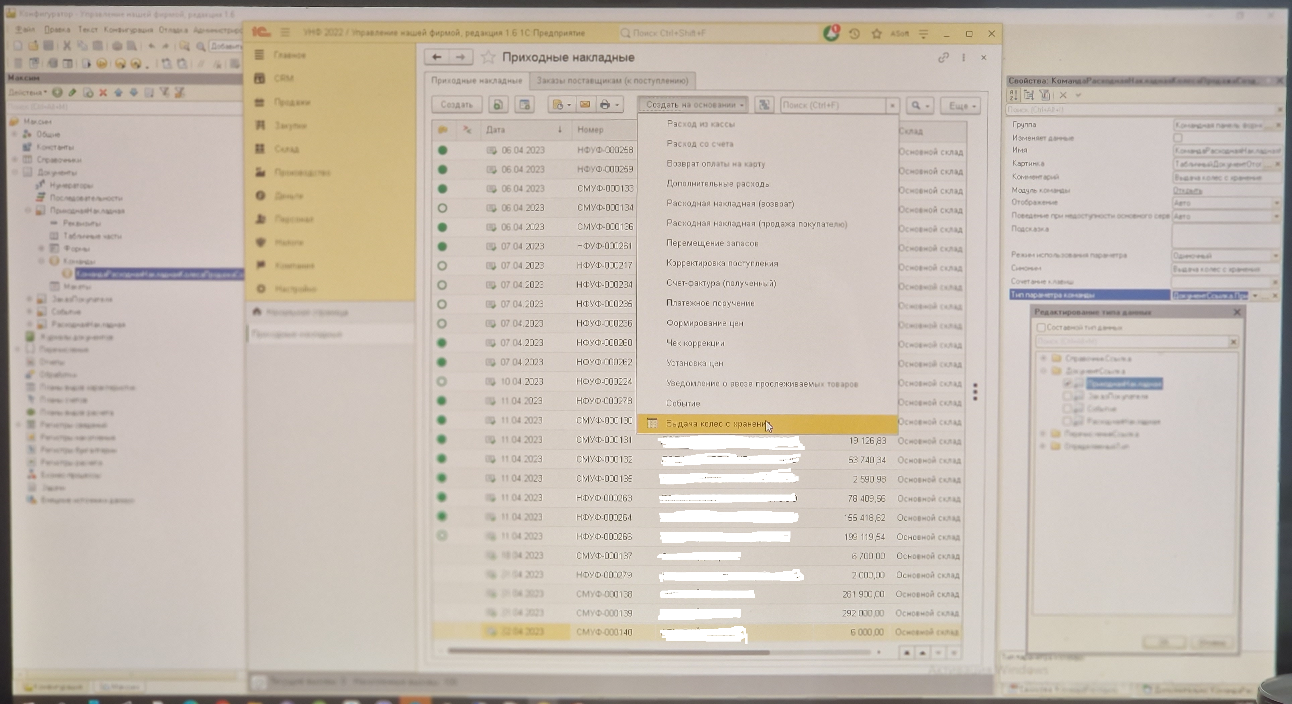Screen dimensions: 1292x704
Task: Click the envelope send-email icon
Action: (x=585, y=104)
